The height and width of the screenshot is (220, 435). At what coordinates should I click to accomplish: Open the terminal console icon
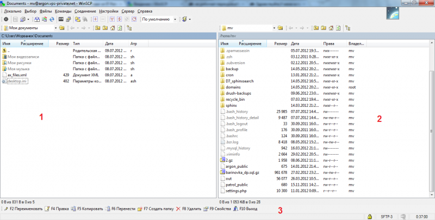[60, 19]
